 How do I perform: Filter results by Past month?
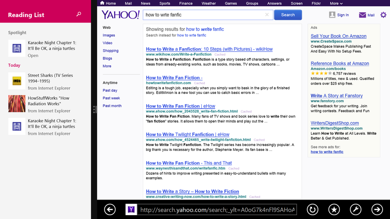tap(112, 106)
